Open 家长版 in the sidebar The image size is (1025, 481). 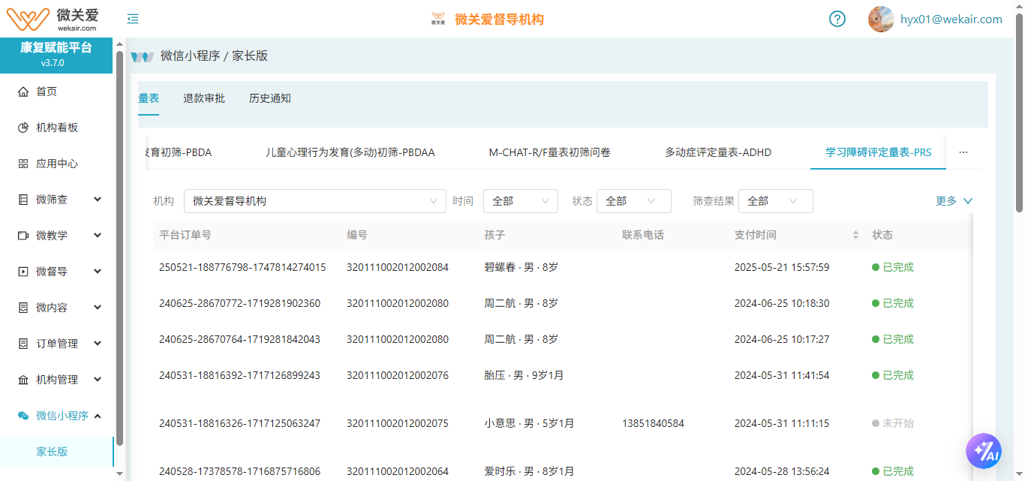53,452
